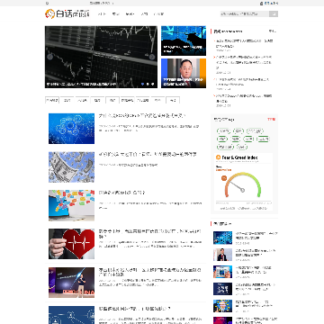Open the headline beside the blue network image
The image size is (324, 324).
coord(142,116)
